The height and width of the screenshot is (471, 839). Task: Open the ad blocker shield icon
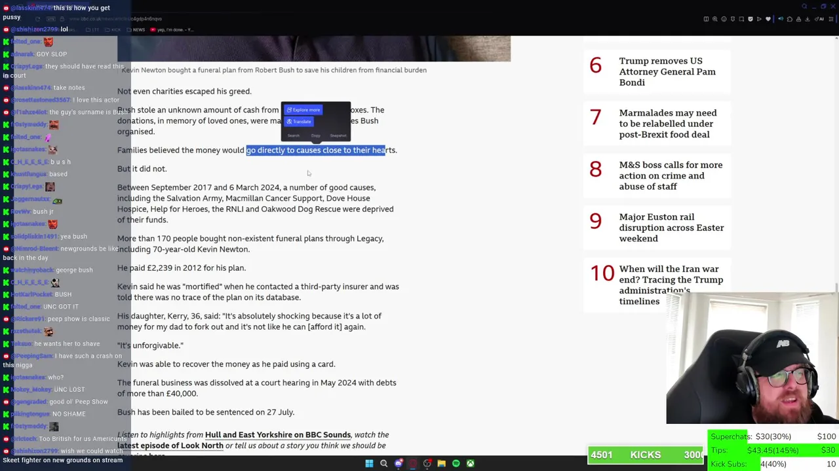pyautogui.click(x=751, y=19)
